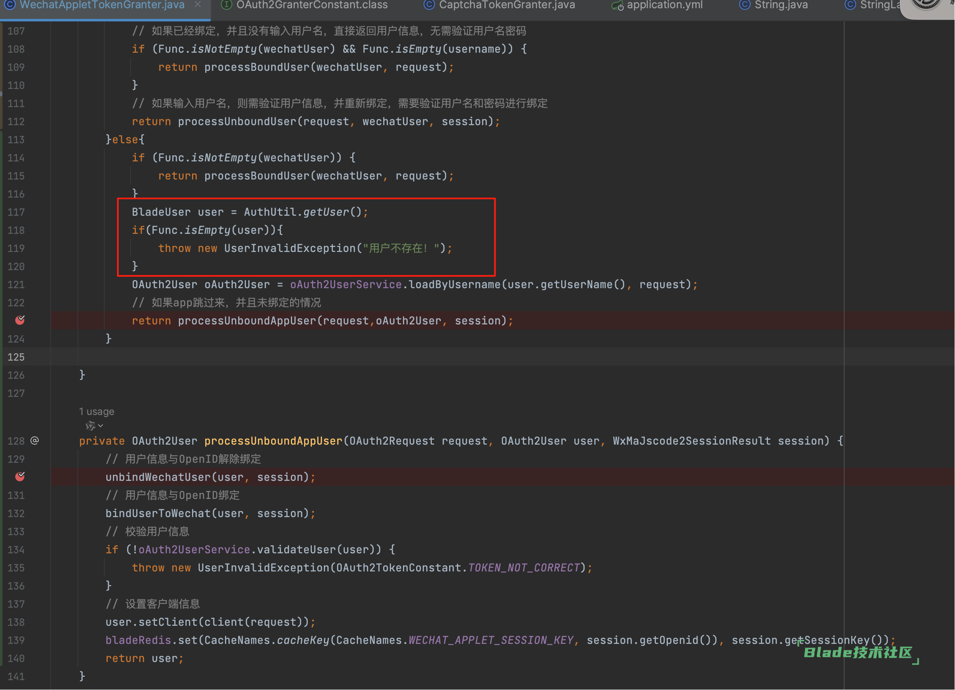The image size is (955, 690).
Task: Click WxMaJscode2SessionResult parameter type on line 128
Action: click(x=691, y=441)
